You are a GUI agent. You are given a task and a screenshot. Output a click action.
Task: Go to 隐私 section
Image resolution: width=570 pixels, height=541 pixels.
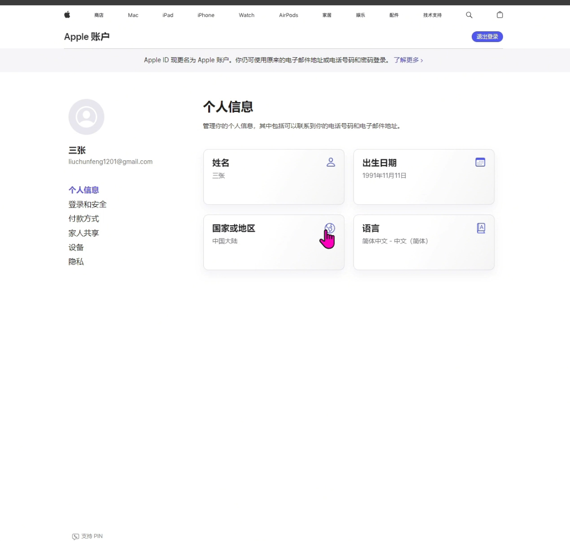coord(76,261)
